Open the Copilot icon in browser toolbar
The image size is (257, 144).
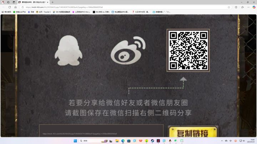254,7
